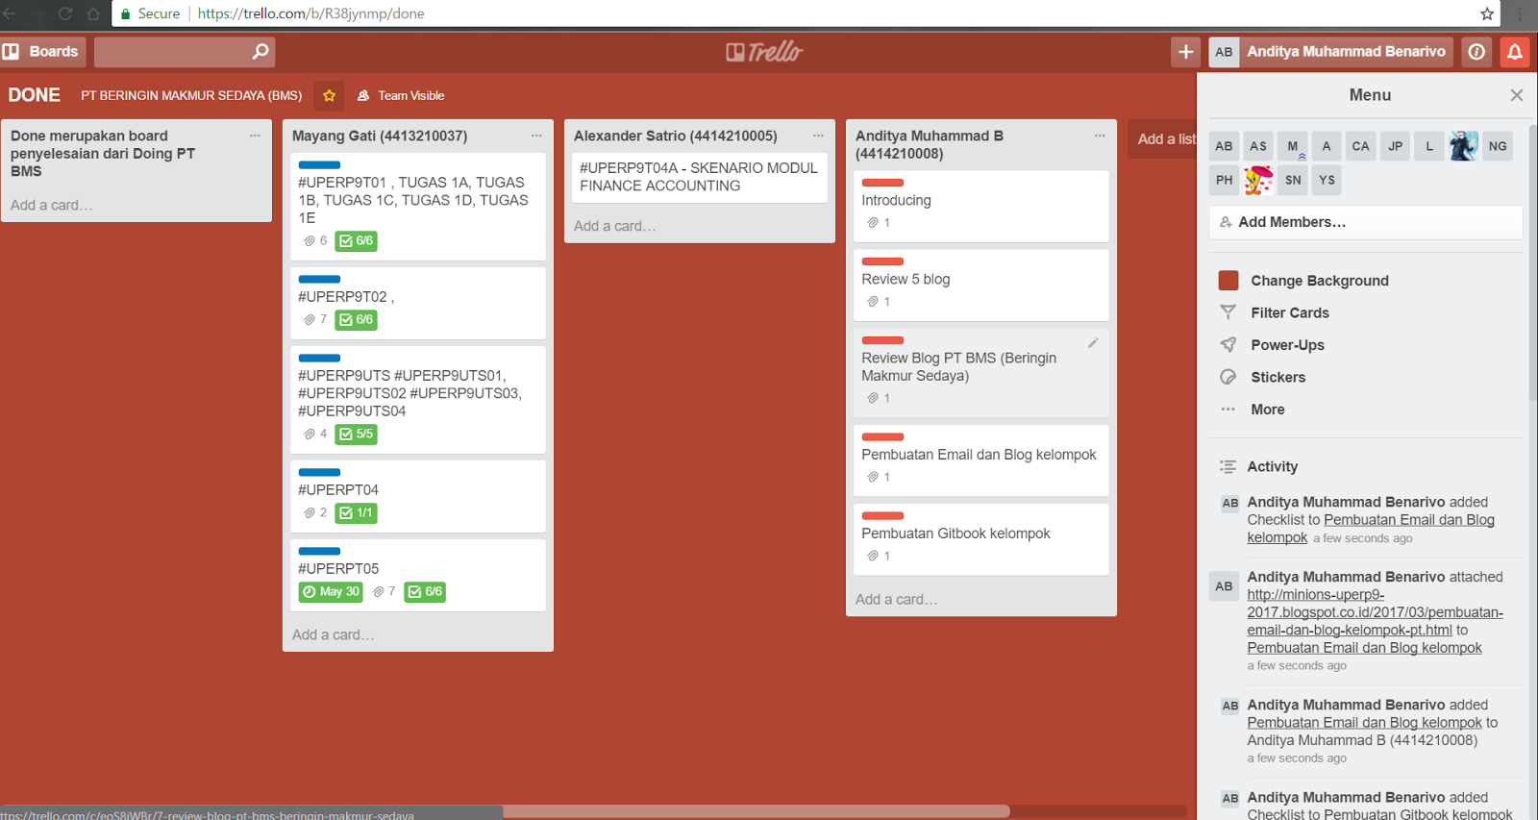Click Add Members button
The width and height of the screenshot is (1538, 820).
1366,222
